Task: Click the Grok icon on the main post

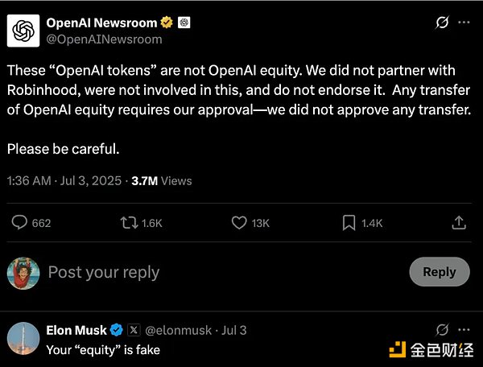Action: [x=440, y=23]
